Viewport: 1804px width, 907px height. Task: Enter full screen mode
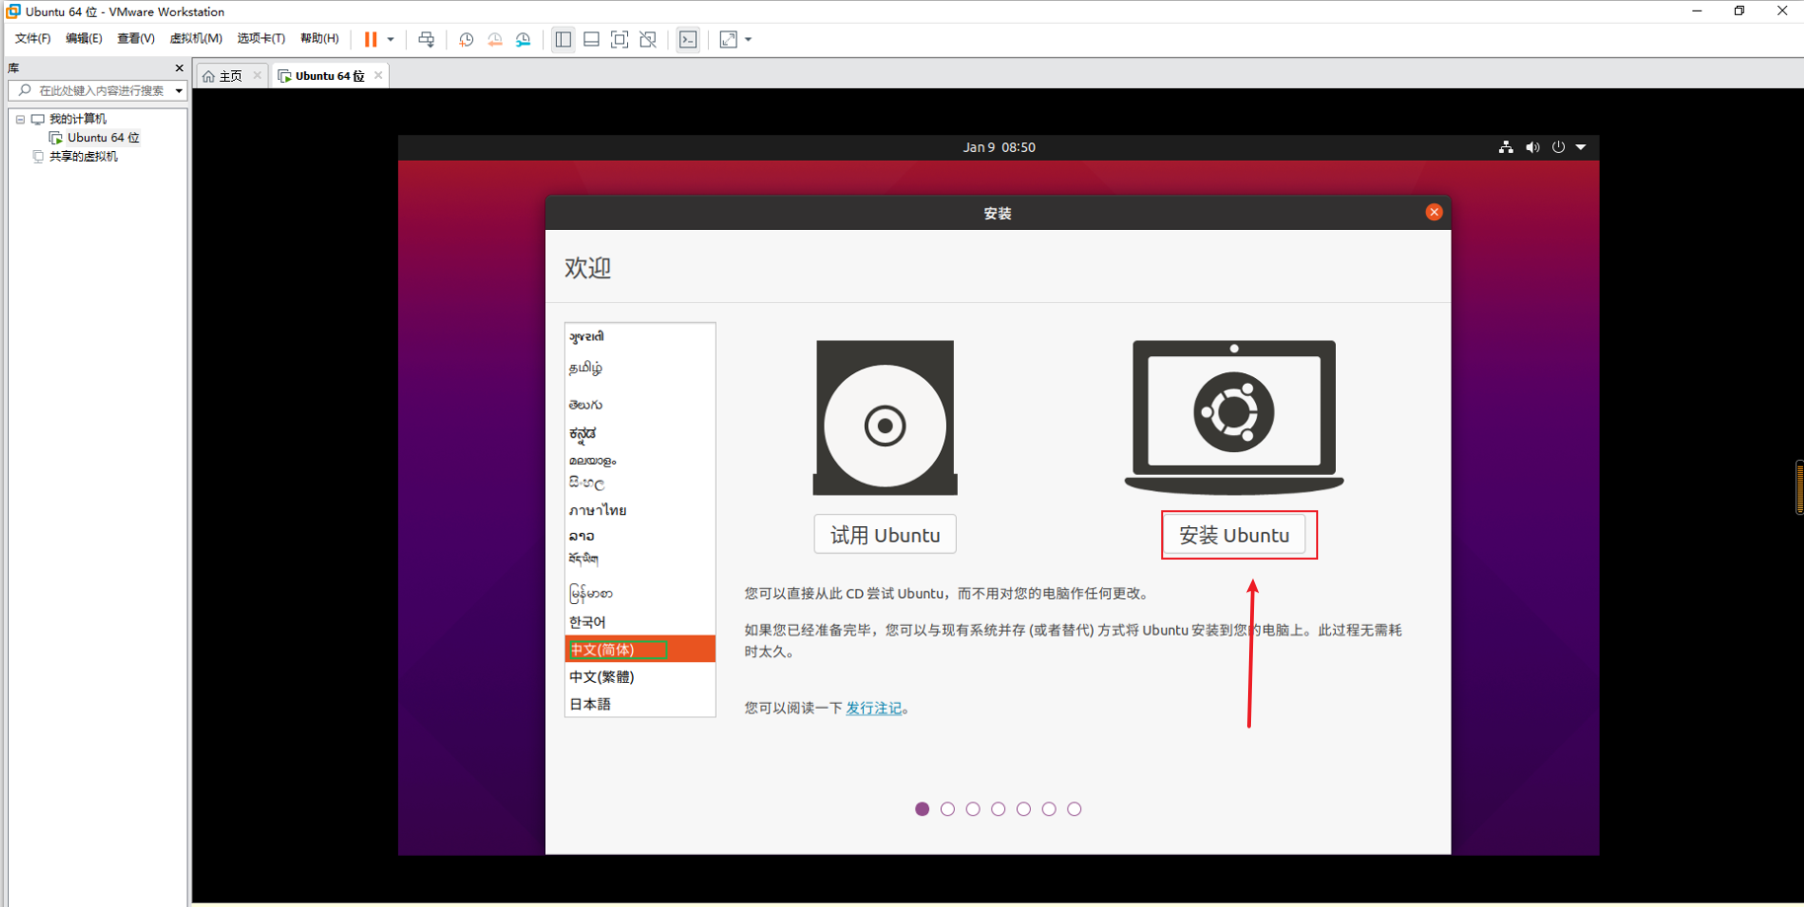[x=619, y=39]
